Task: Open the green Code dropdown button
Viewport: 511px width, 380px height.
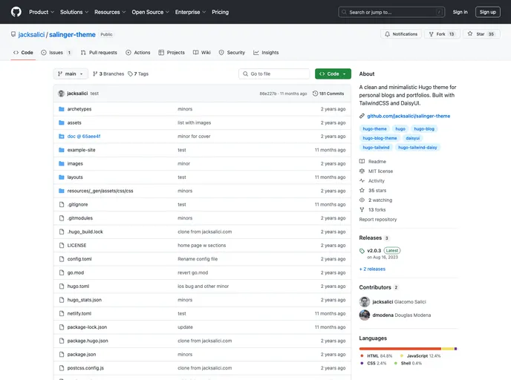Action: (x=333, y=74)
